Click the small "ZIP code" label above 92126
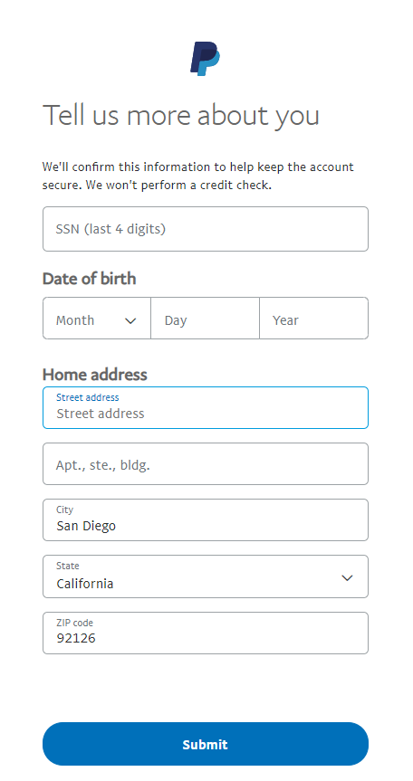413x781 pixels. pos(75,623)
